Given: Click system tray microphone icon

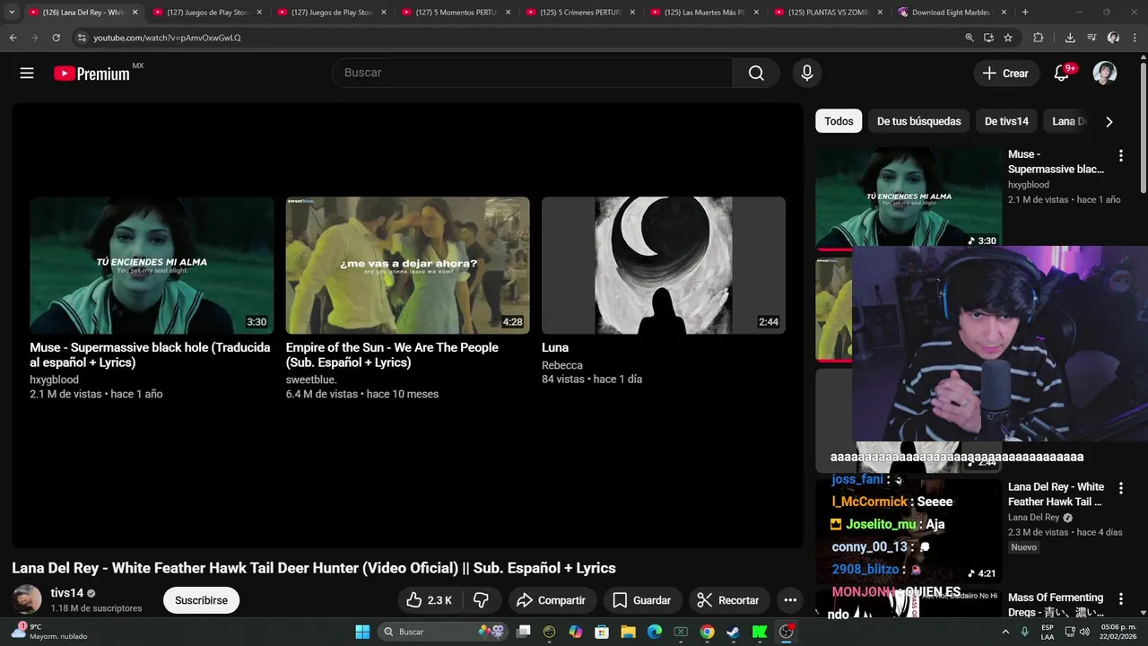Looking at the screenshot, I should [x=1024, y=632].
